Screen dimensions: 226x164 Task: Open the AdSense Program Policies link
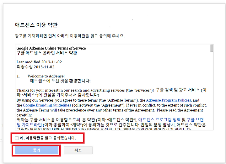pyautogui.click(x=169, y=100)
